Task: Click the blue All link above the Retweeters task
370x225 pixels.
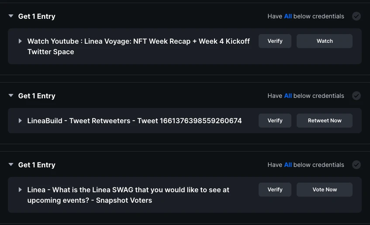Action: [288, 96]
